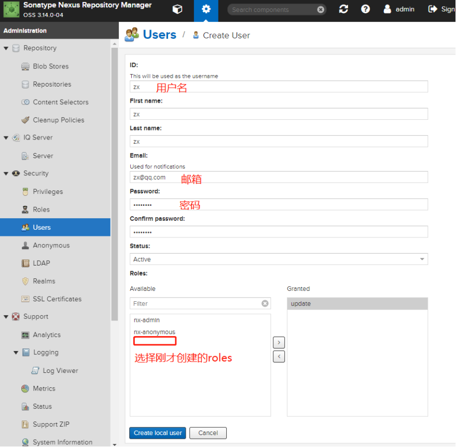Grant selected role with right arrow button

[x=279, y=342]
